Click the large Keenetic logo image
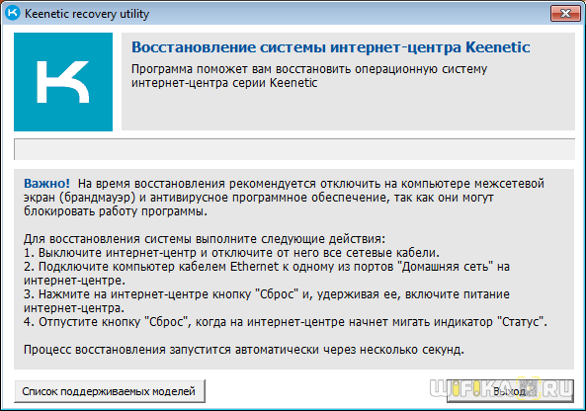 click(x=63, y=82)
